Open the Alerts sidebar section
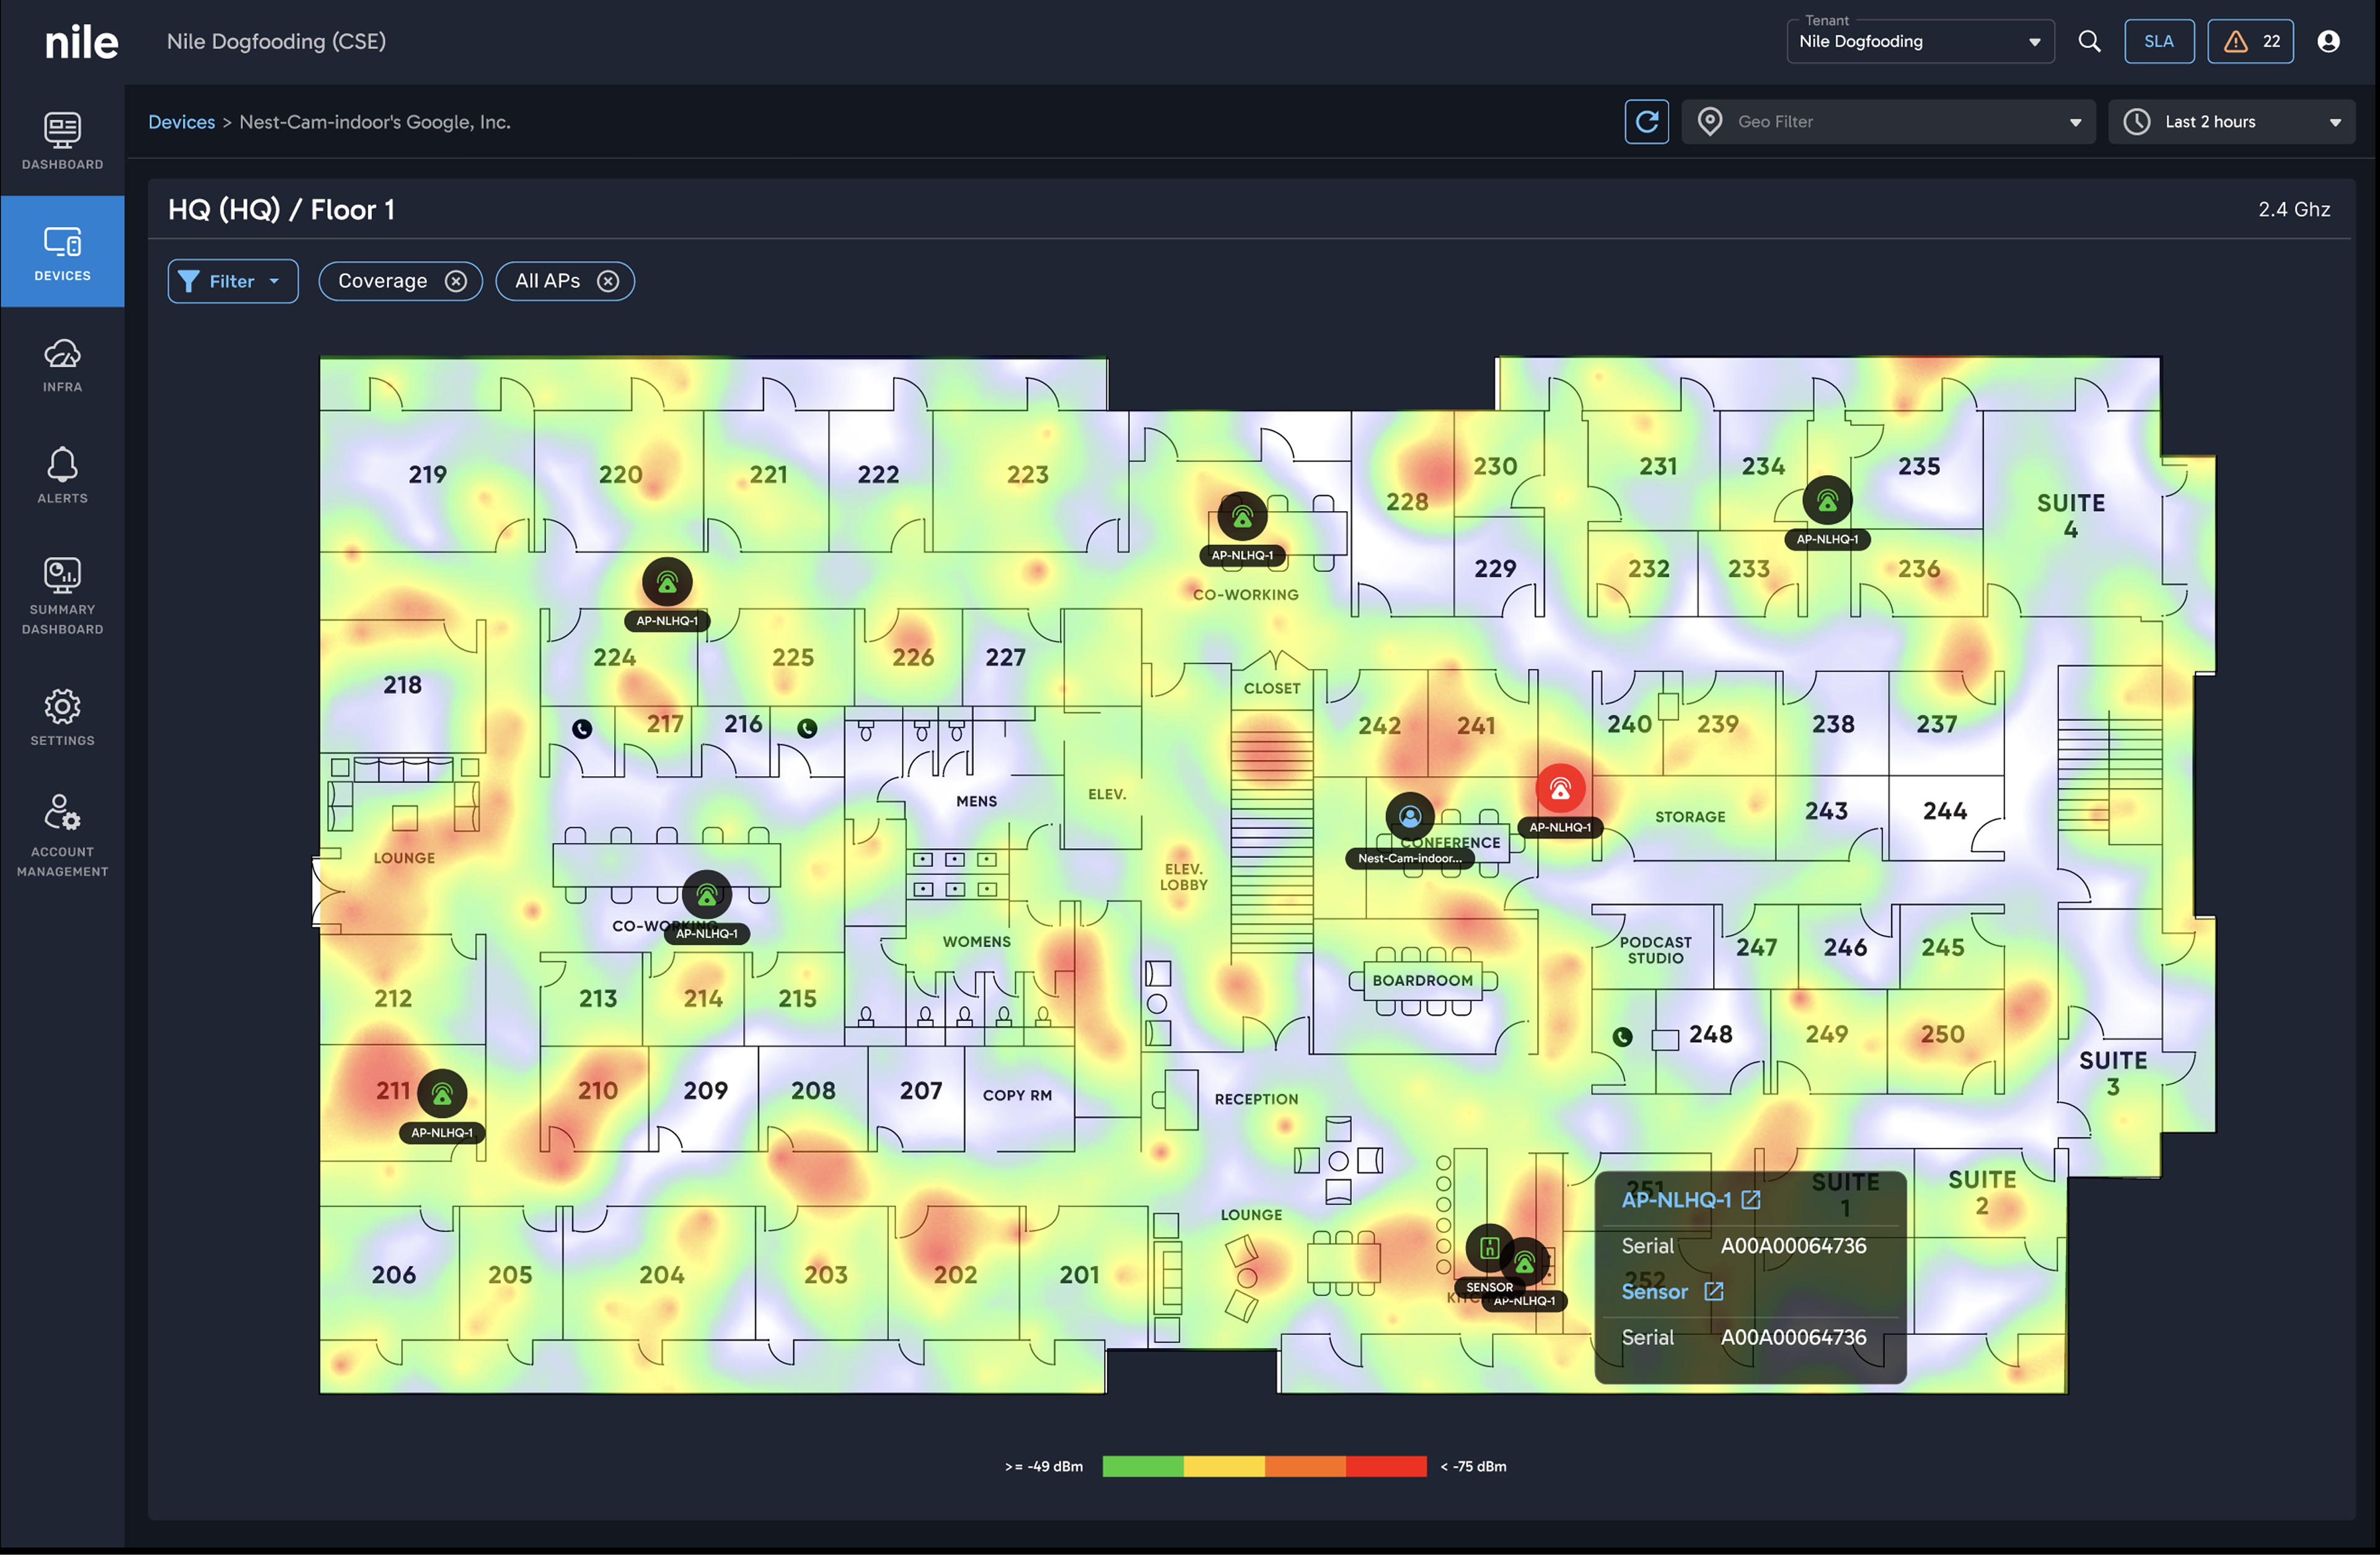 coord(62,476)
